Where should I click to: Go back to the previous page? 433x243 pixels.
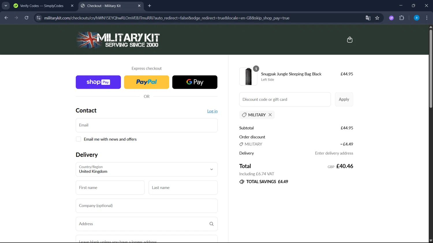pos(6,18)
